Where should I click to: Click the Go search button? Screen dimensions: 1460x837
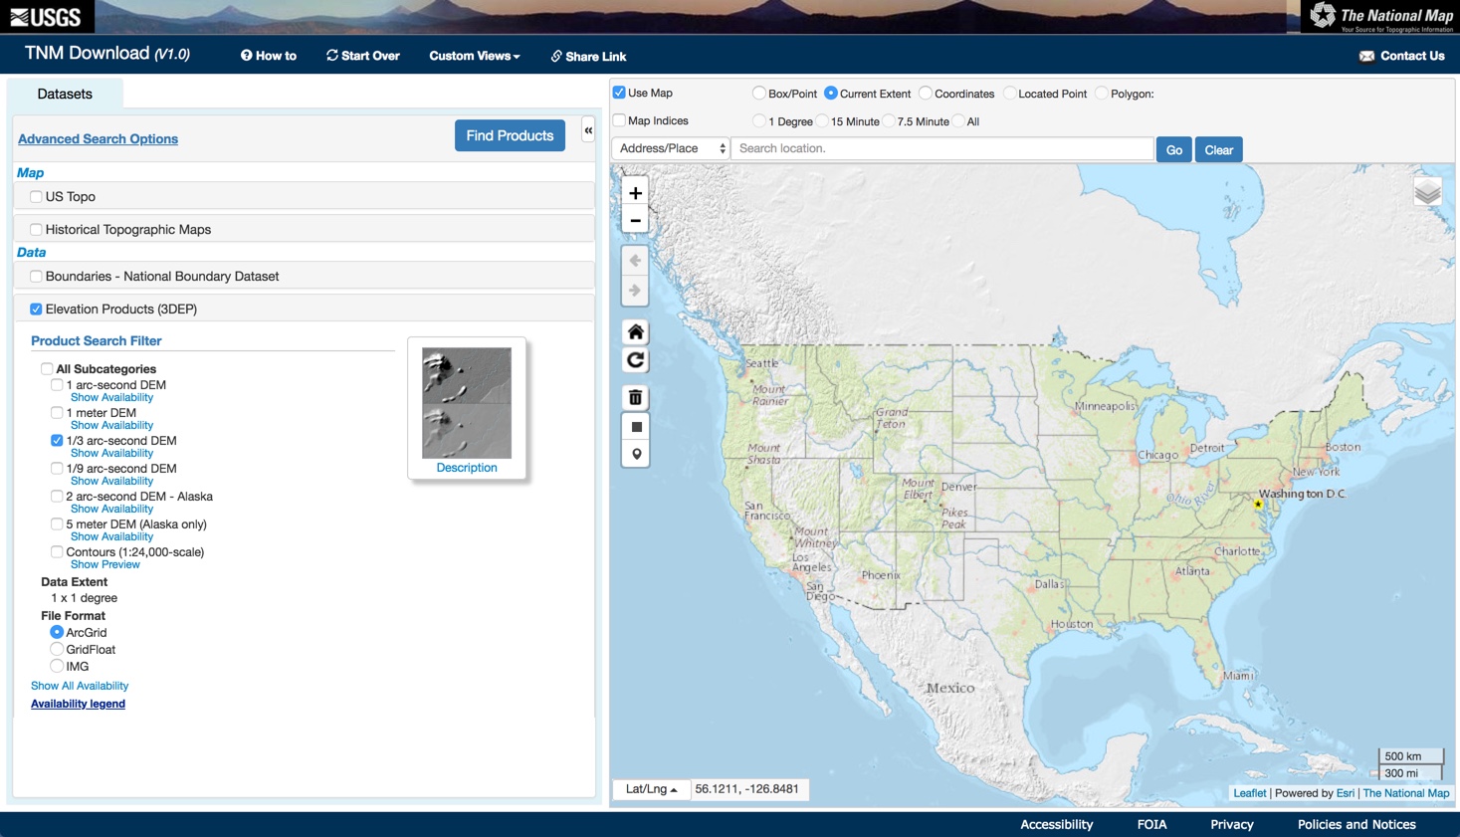click(1174, 149)
